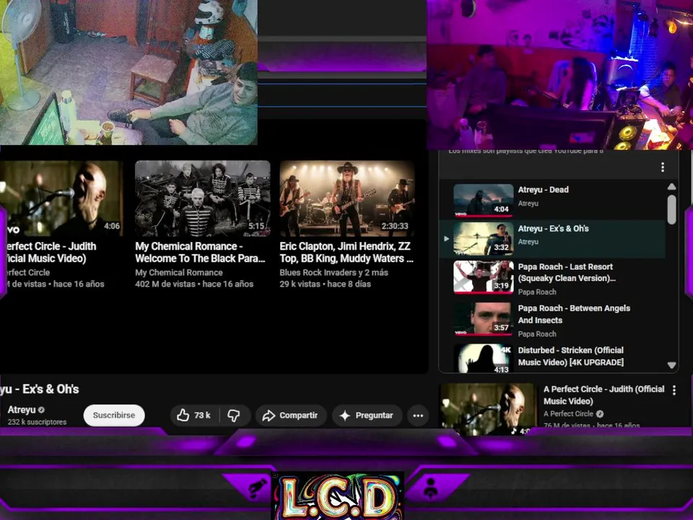Click the dislike thumbs-down button
Screen dimensions: 693x520
[234, 415]
